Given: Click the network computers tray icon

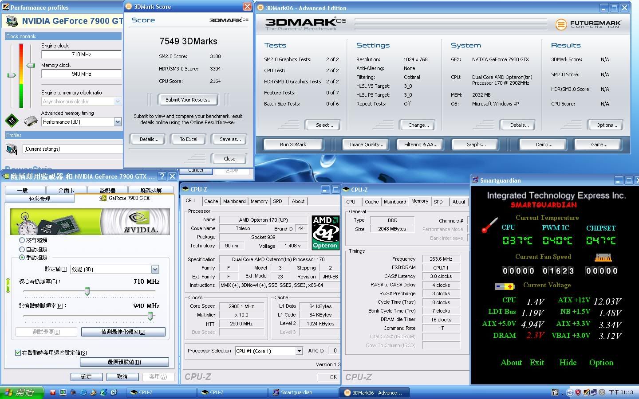Looking at the screenshot, I should coord(594,392).
